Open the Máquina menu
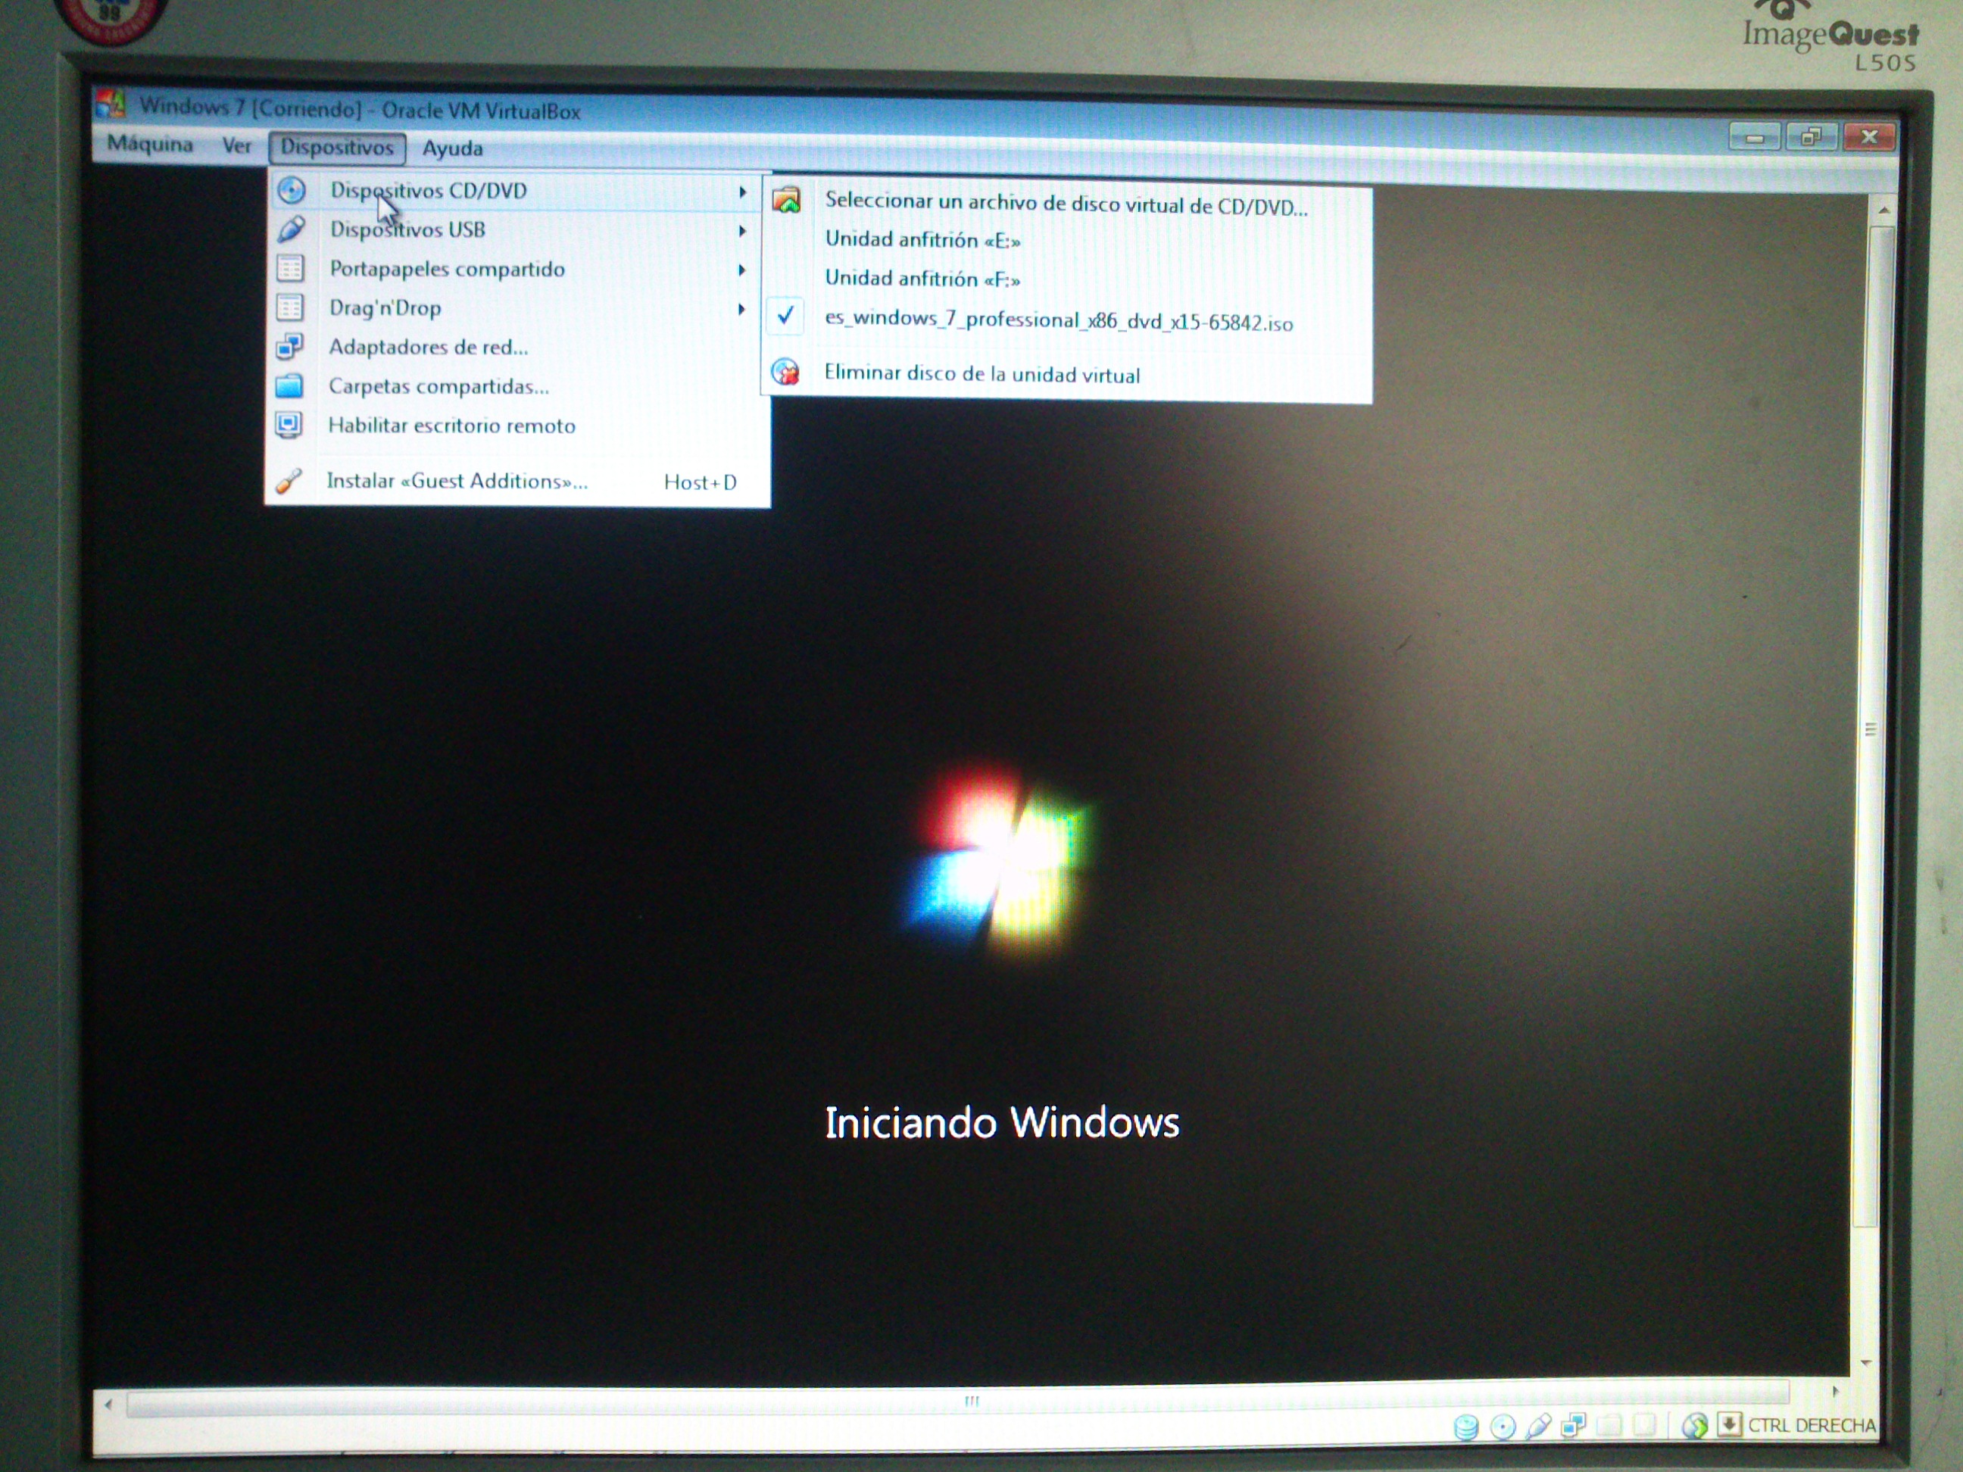 (150, 145)
